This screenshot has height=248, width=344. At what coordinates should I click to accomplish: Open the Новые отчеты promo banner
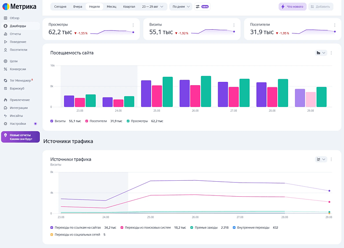[21, 137]
